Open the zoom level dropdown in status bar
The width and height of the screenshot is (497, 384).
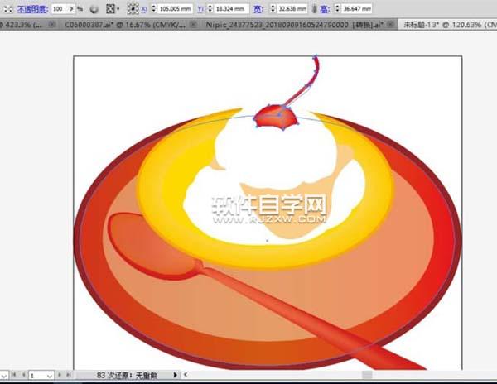tap(4, 376)
